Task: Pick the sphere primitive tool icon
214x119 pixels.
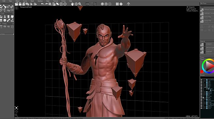Action: tap(5, 20)
